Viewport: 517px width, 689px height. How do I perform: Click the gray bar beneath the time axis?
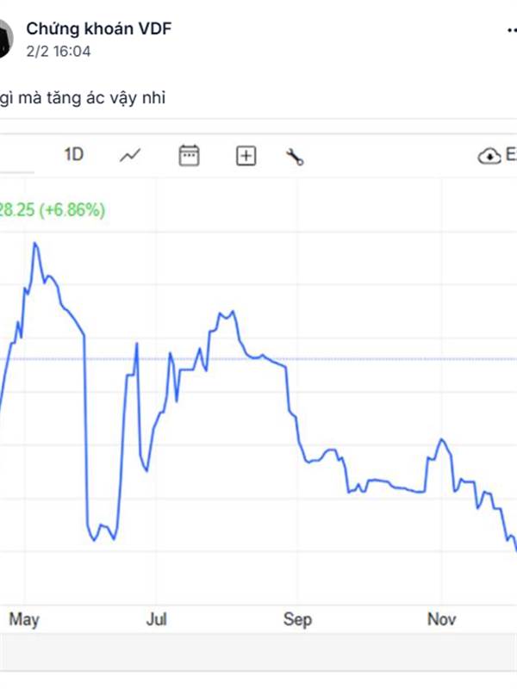(258, 652)
